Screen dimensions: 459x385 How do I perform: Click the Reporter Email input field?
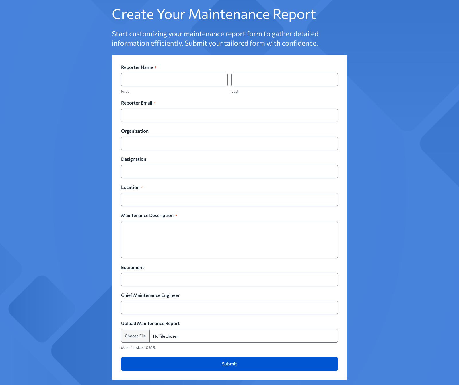tap(229, 115)
